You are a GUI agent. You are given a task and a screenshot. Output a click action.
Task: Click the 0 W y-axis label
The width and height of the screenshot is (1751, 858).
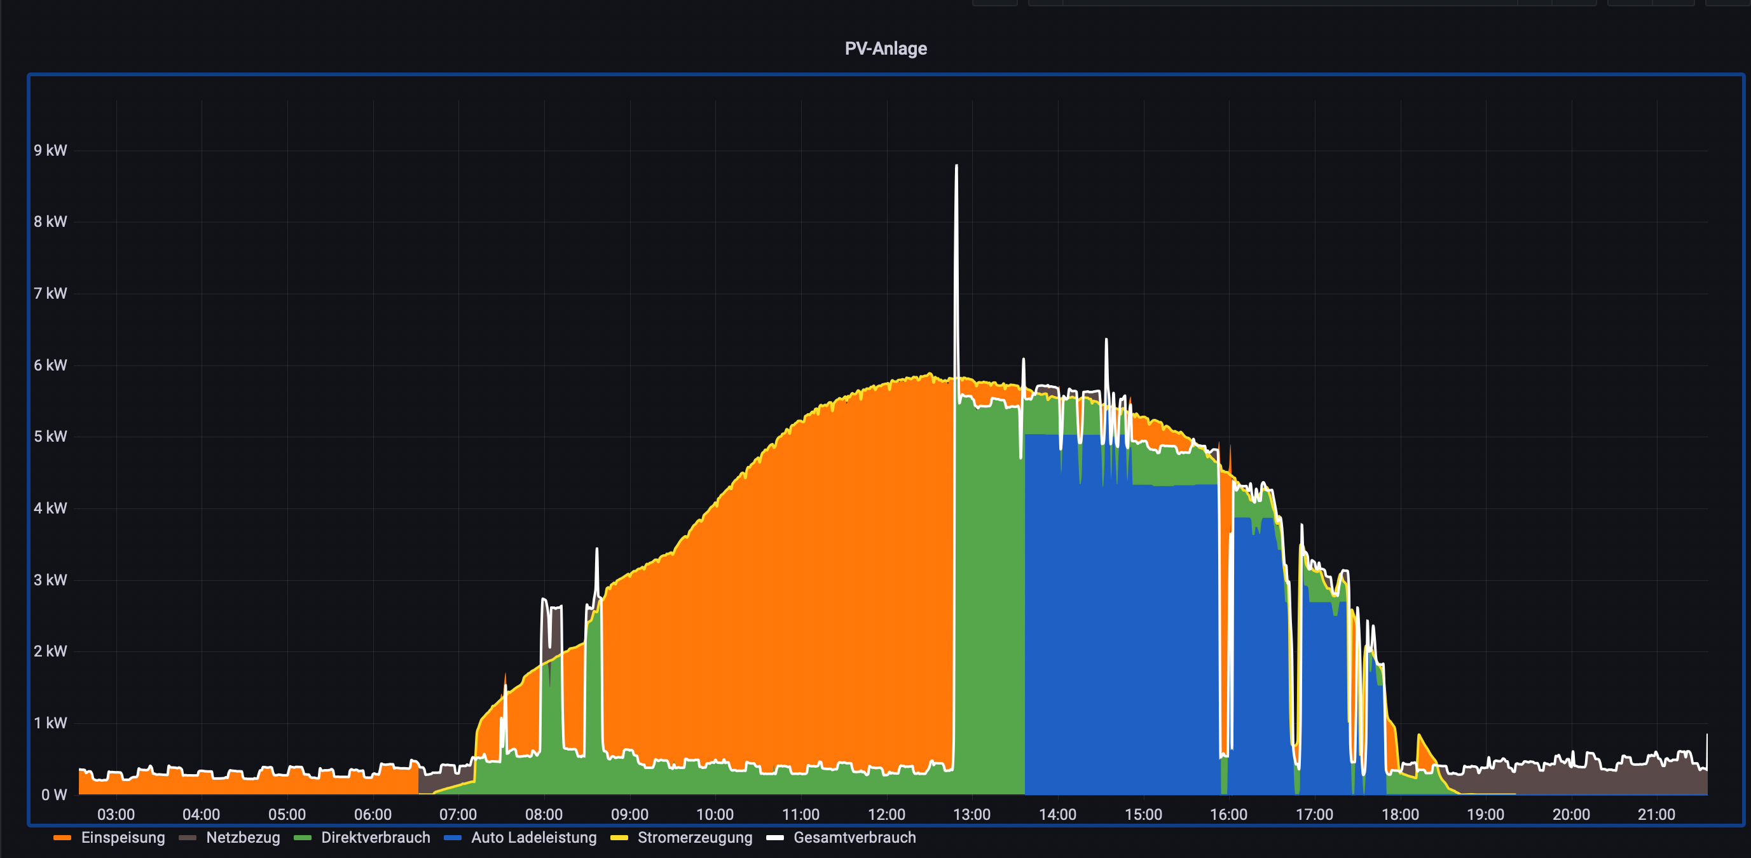[x=53, y=794]
